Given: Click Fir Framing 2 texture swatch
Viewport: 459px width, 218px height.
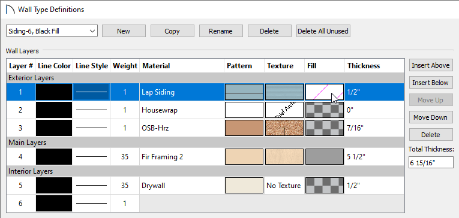Looking at the screenshot, I should tap(284, 157).
